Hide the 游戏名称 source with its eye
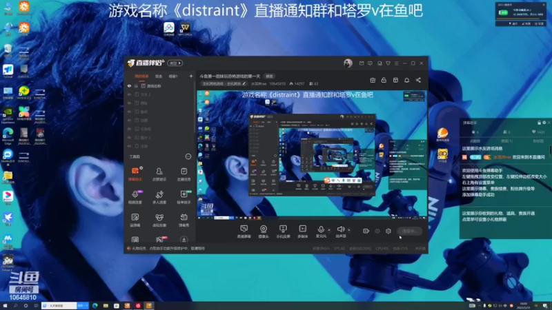This screenshot has width=552, height=310. (129, 86)
